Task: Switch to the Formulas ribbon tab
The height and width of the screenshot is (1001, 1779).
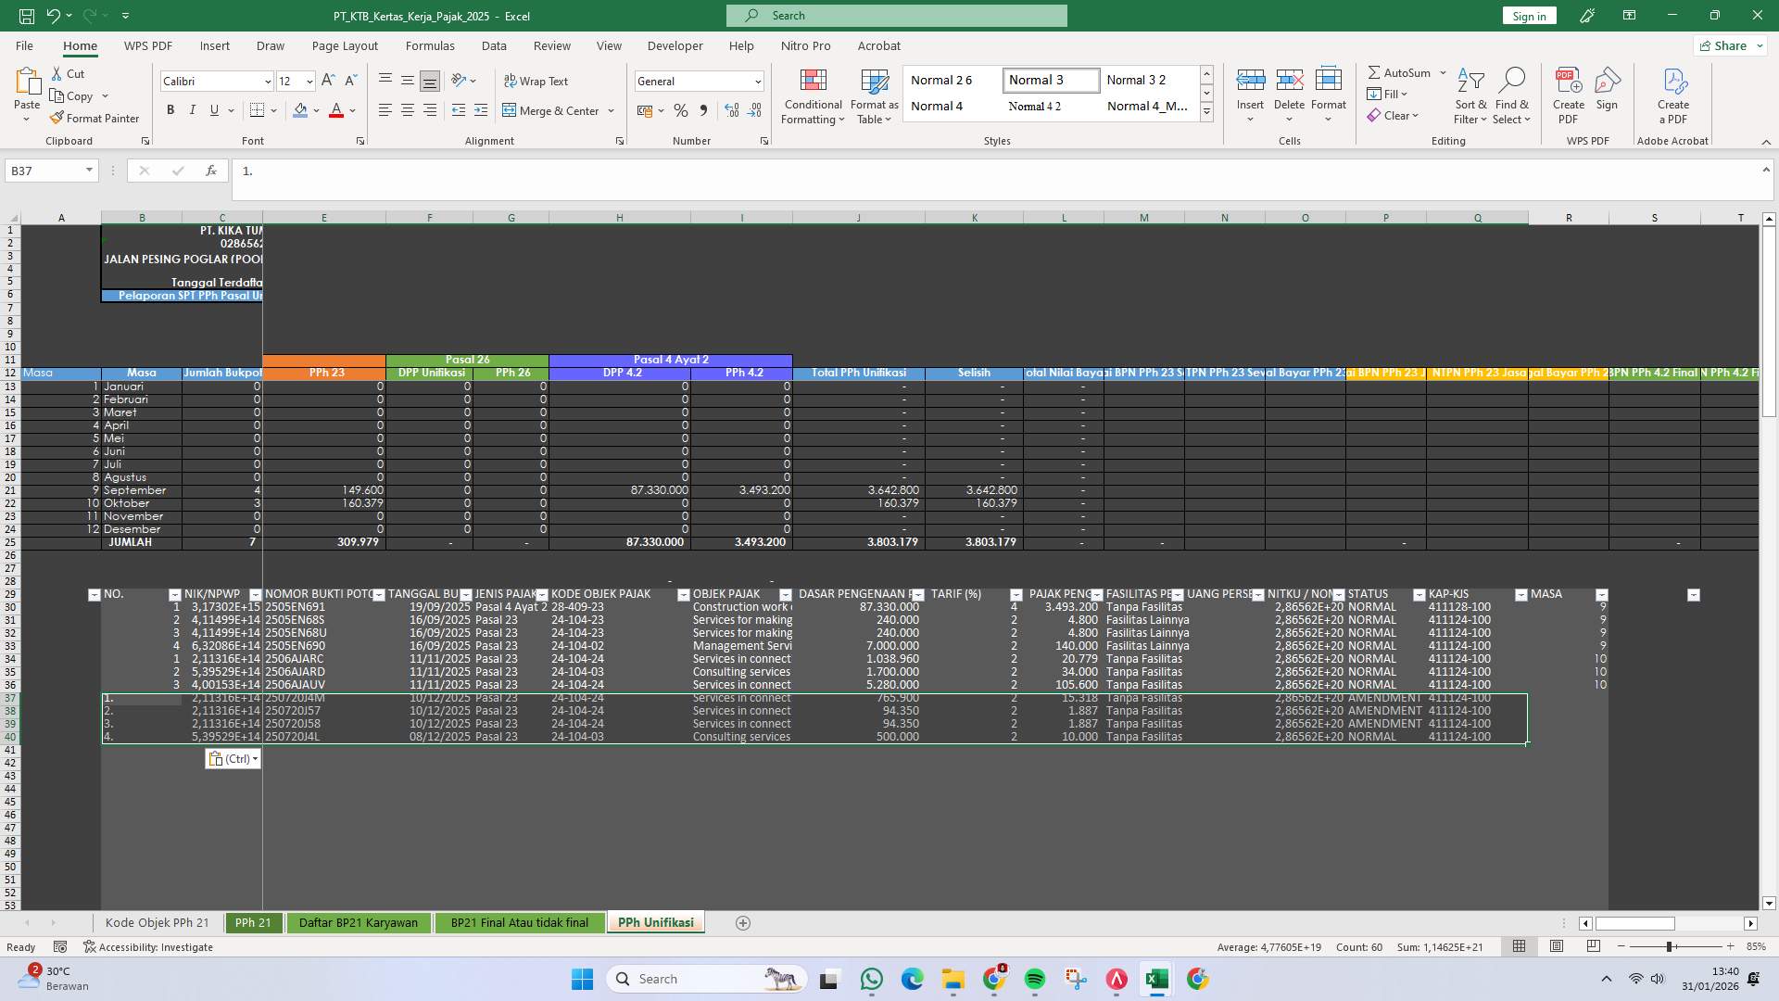Action: (430, 45)
